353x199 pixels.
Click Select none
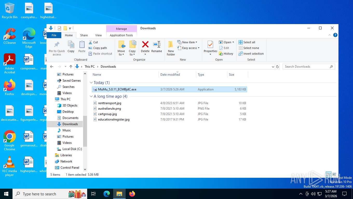249,48
